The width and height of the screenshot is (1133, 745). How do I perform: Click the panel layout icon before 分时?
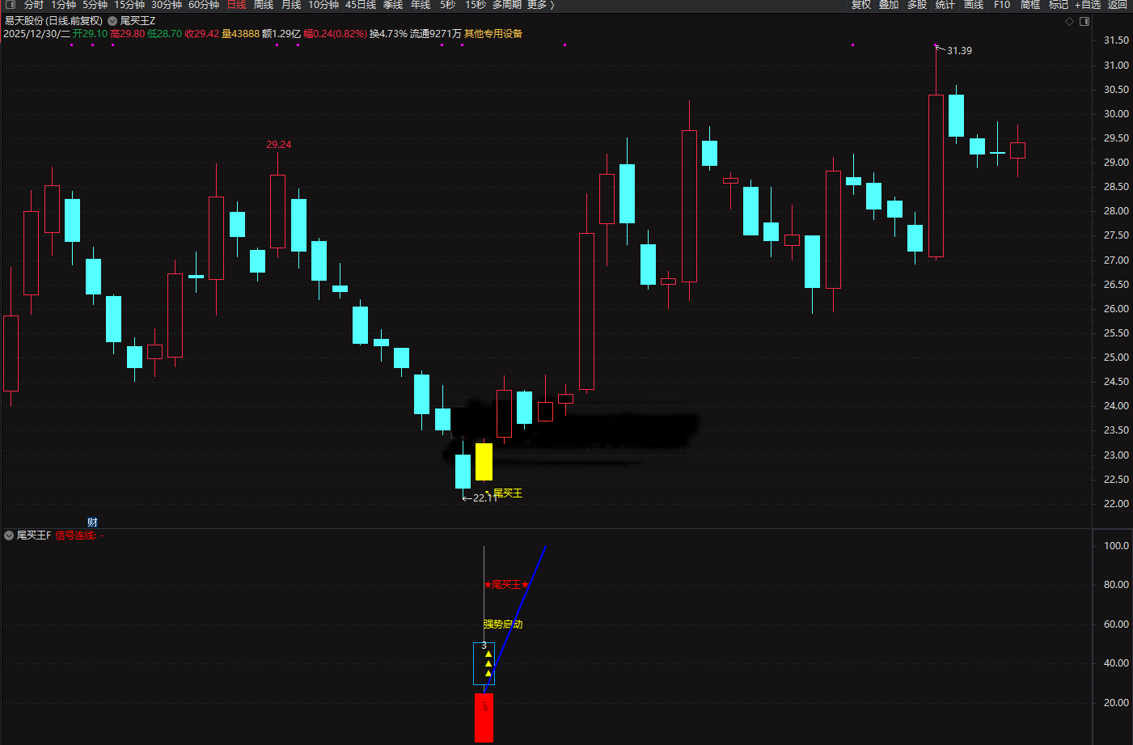(11, 5)
